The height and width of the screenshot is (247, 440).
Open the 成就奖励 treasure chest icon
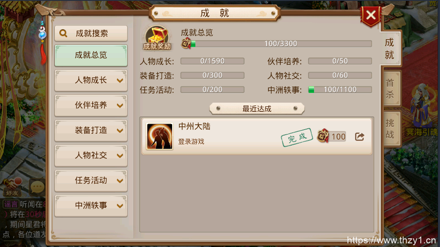[157, 38]
